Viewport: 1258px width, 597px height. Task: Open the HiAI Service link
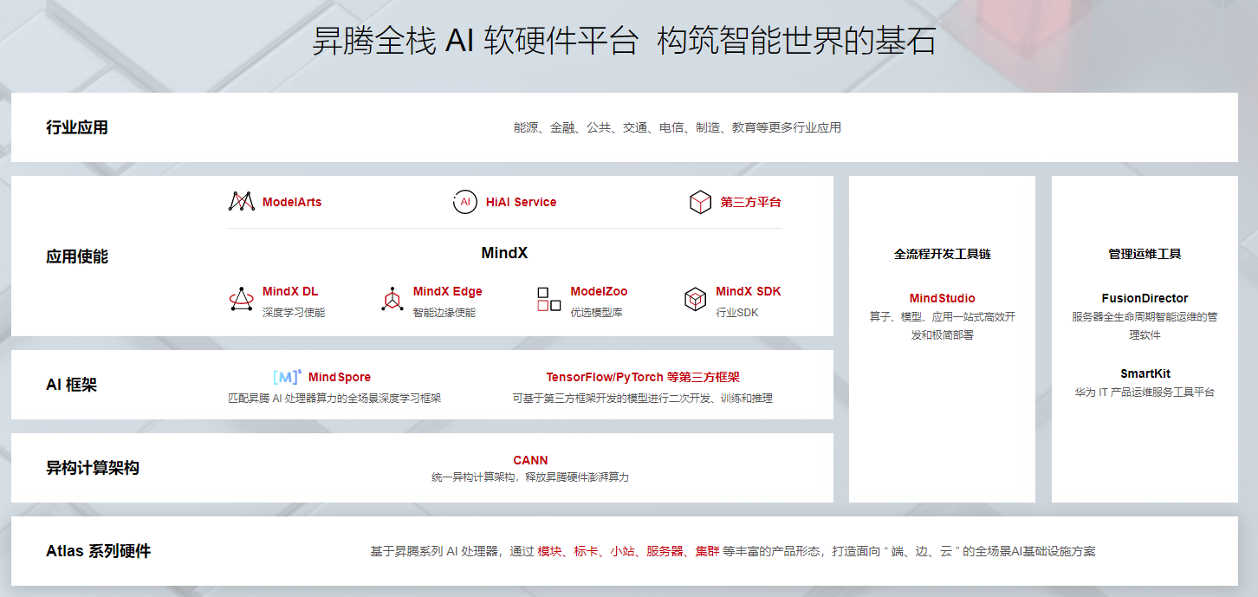(521, 202)
